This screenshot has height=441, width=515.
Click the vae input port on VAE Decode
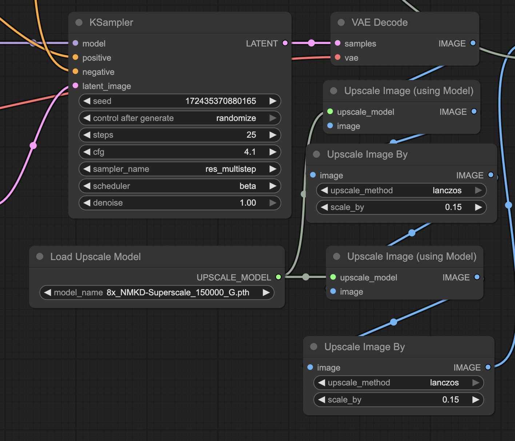pyautogui.click(x=338, y=57)
